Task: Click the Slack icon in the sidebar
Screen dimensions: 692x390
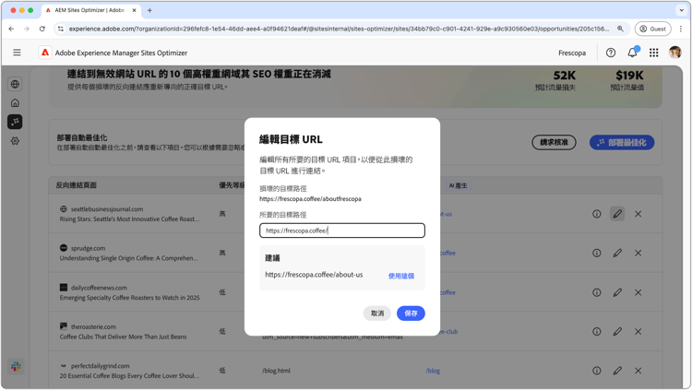Action: 16,366
